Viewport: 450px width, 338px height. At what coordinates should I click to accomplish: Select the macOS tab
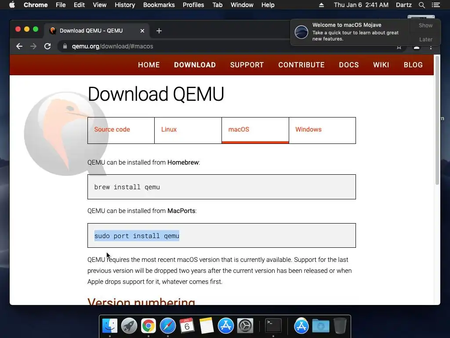click(255, 130)
